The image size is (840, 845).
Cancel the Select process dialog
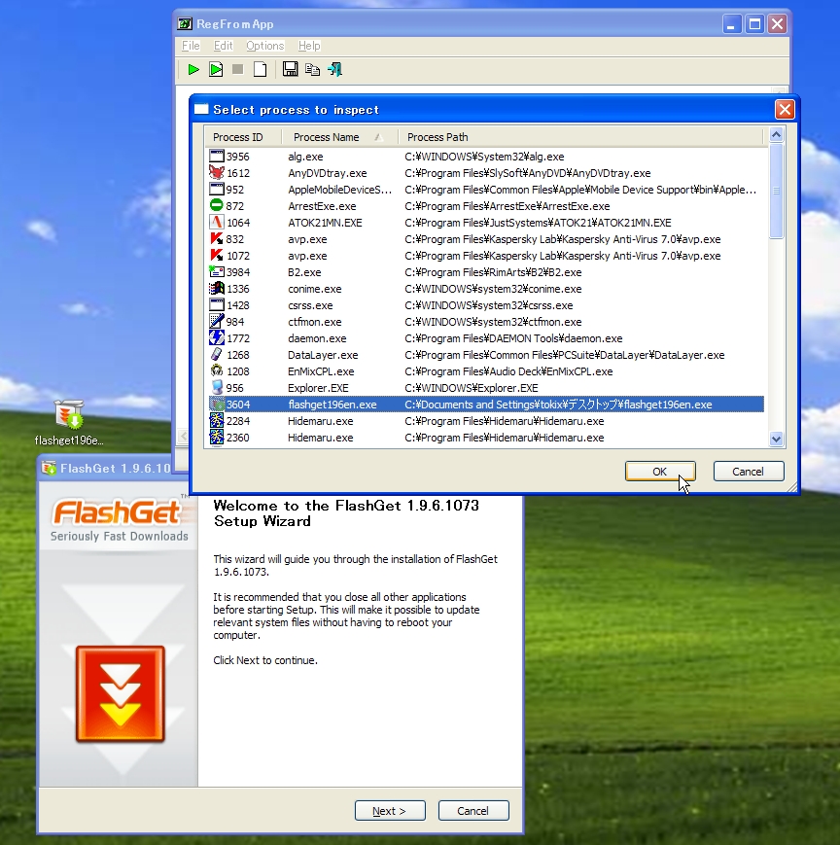748,472
